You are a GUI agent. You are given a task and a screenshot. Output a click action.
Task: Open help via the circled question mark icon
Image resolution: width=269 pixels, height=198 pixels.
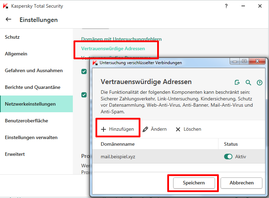(x=259, y=83)
